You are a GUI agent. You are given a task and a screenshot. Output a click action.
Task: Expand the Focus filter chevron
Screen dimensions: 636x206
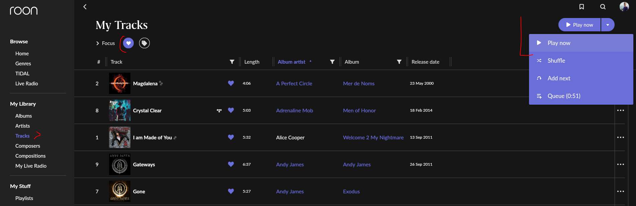click(98, 43)
